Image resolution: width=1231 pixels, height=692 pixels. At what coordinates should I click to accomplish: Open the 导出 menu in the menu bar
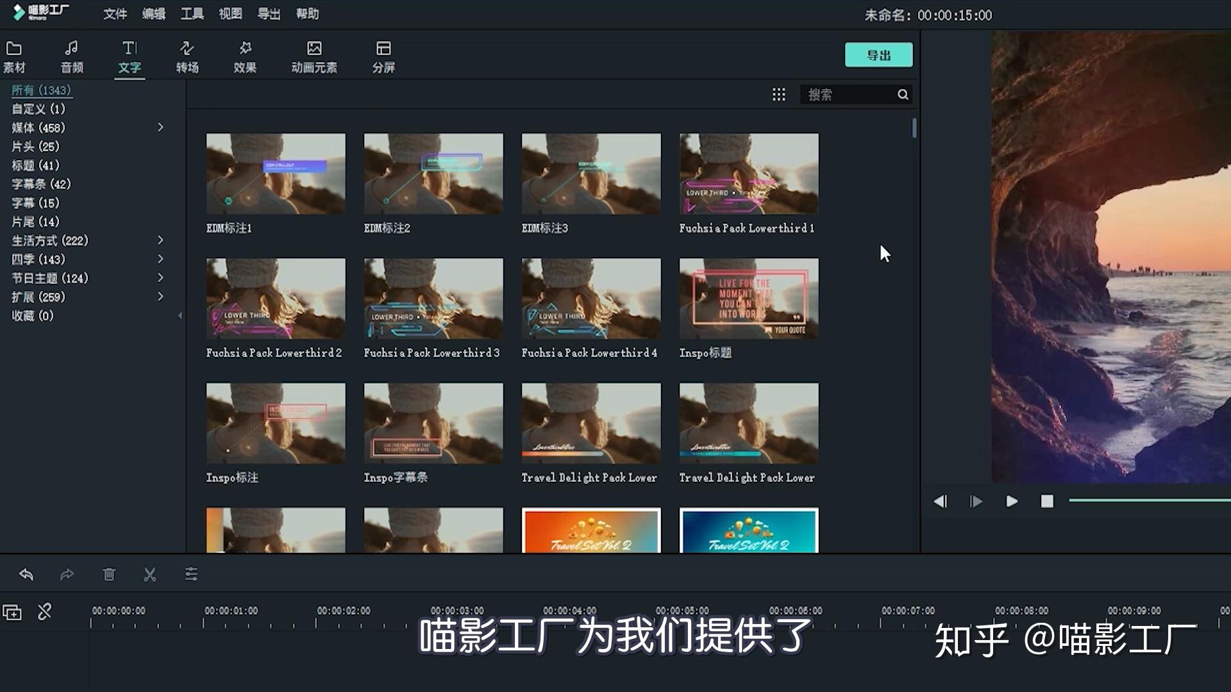tap(269, 14)
